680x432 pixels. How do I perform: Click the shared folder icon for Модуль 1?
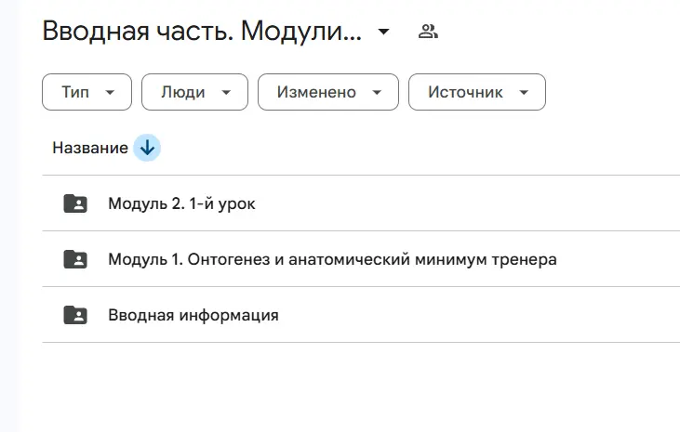coord(75,259)
